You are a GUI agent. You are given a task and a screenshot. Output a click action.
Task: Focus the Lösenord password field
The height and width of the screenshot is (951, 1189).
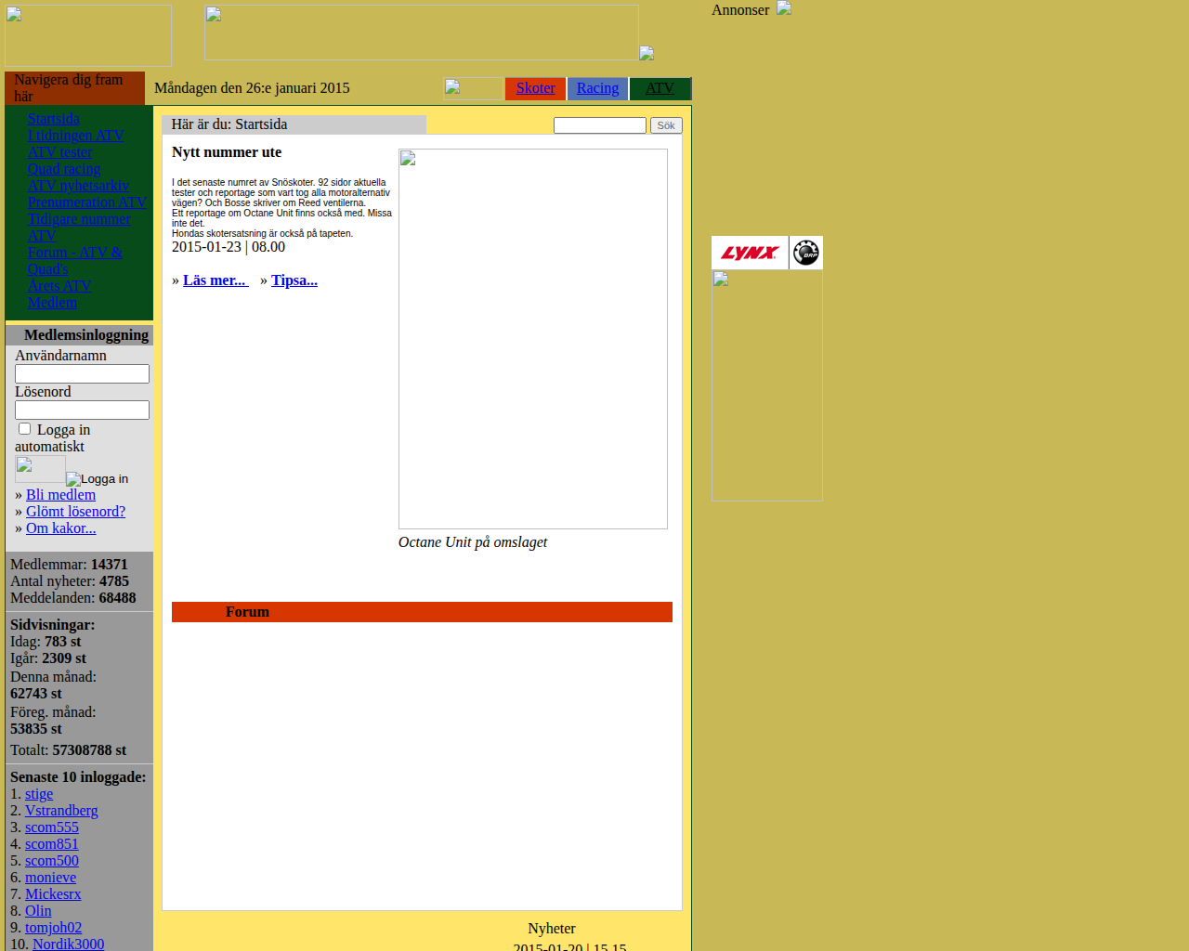82,410
